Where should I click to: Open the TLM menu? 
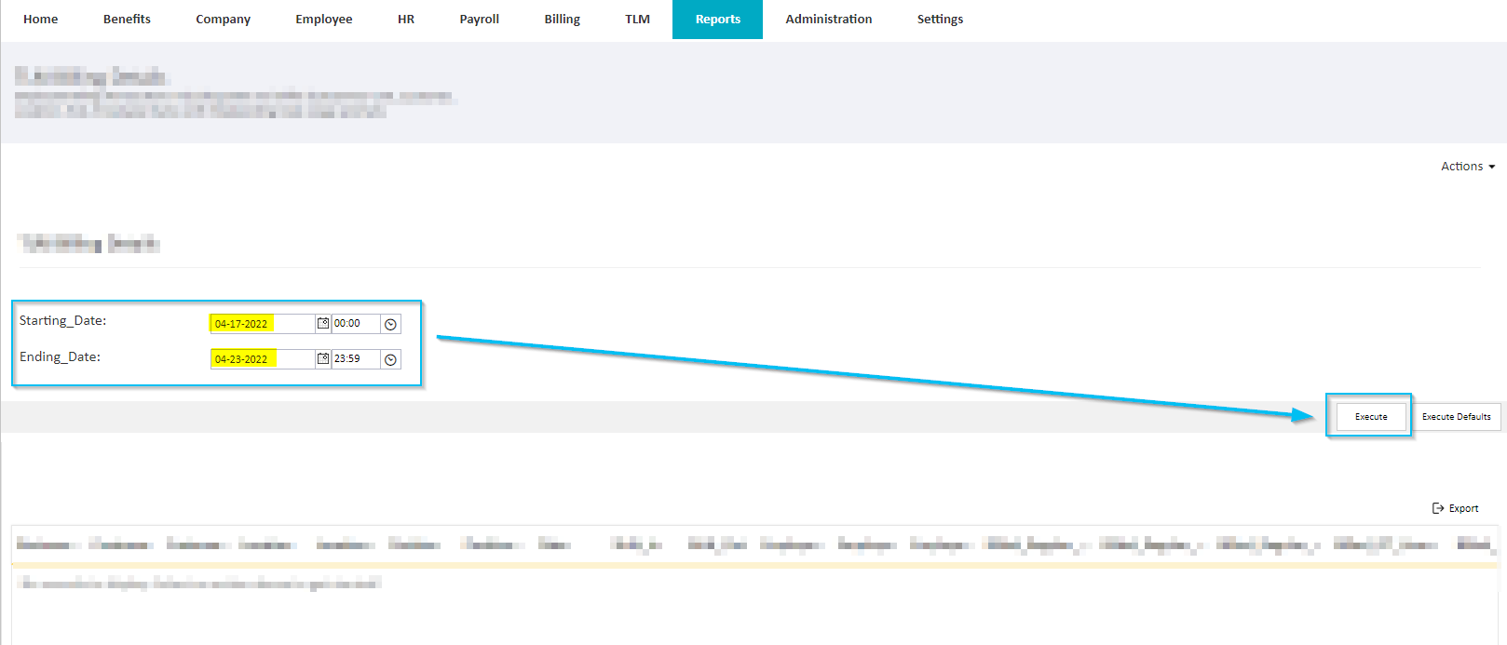(638, 20)
